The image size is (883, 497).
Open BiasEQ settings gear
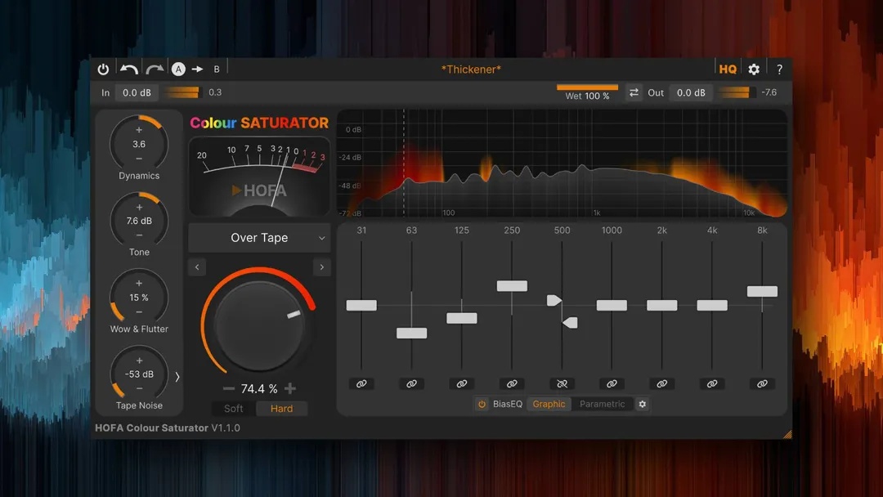pyautogui.click(x=642, y=404)
